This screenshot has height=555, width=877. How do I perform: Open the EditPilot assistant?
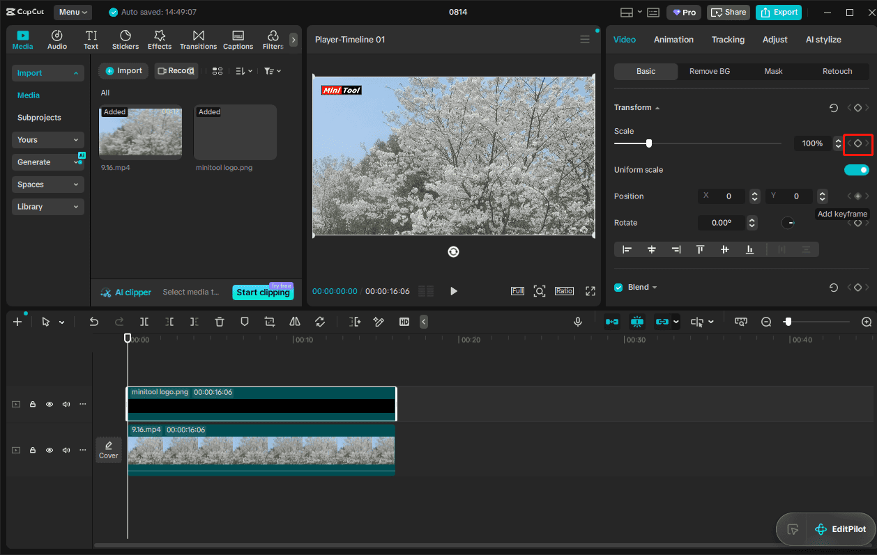tap(839, 529)
